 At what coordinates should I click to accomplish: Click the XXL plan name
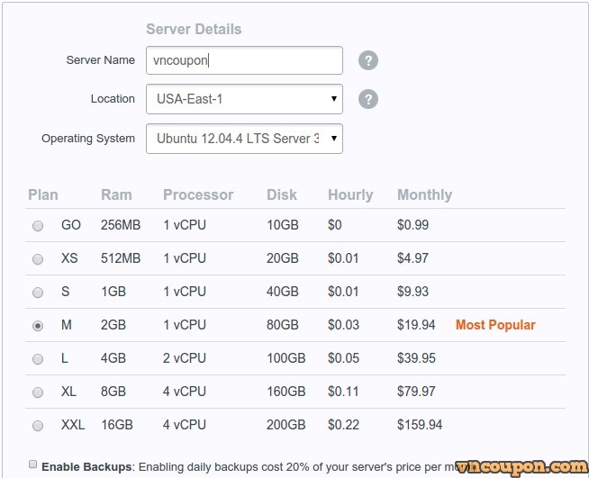coord(73,425)
